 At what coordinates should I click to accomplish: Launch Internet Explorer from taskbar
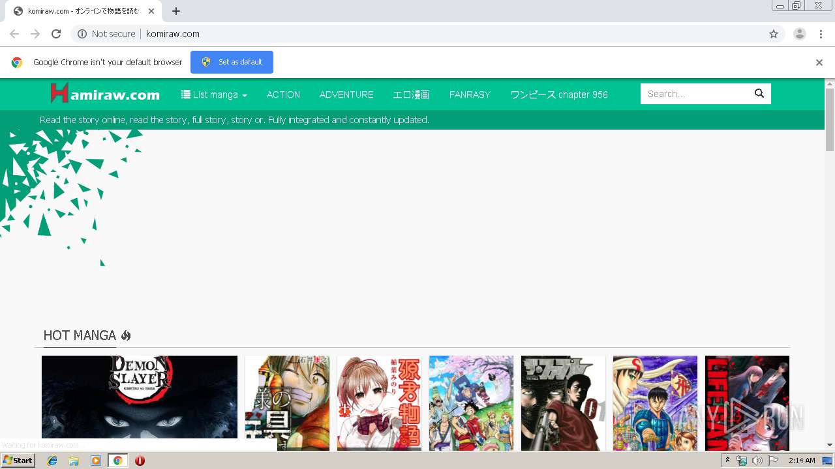point(52,461)
